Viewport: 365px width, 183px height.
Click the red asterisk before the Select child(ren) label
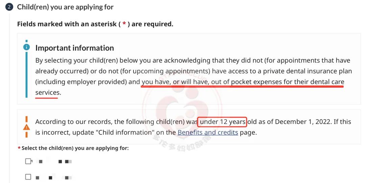click(x=19, y=148)
